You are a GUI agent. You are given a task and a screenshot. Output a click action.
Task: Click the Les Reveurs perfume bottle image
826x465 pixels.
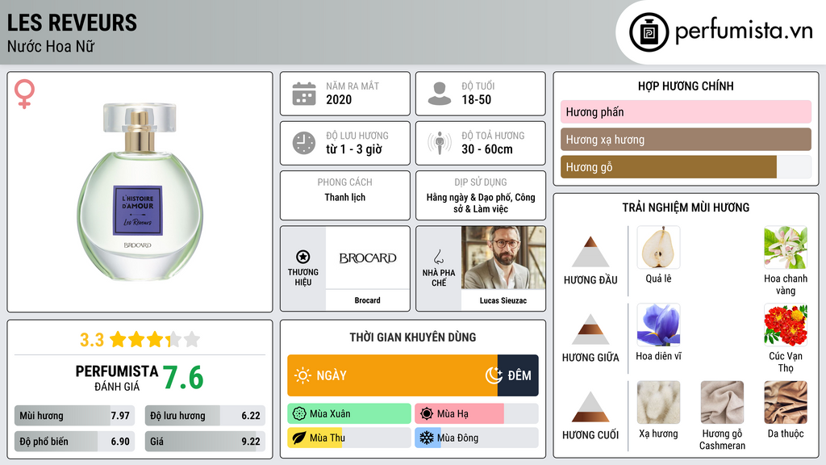[x=140, y=192]
